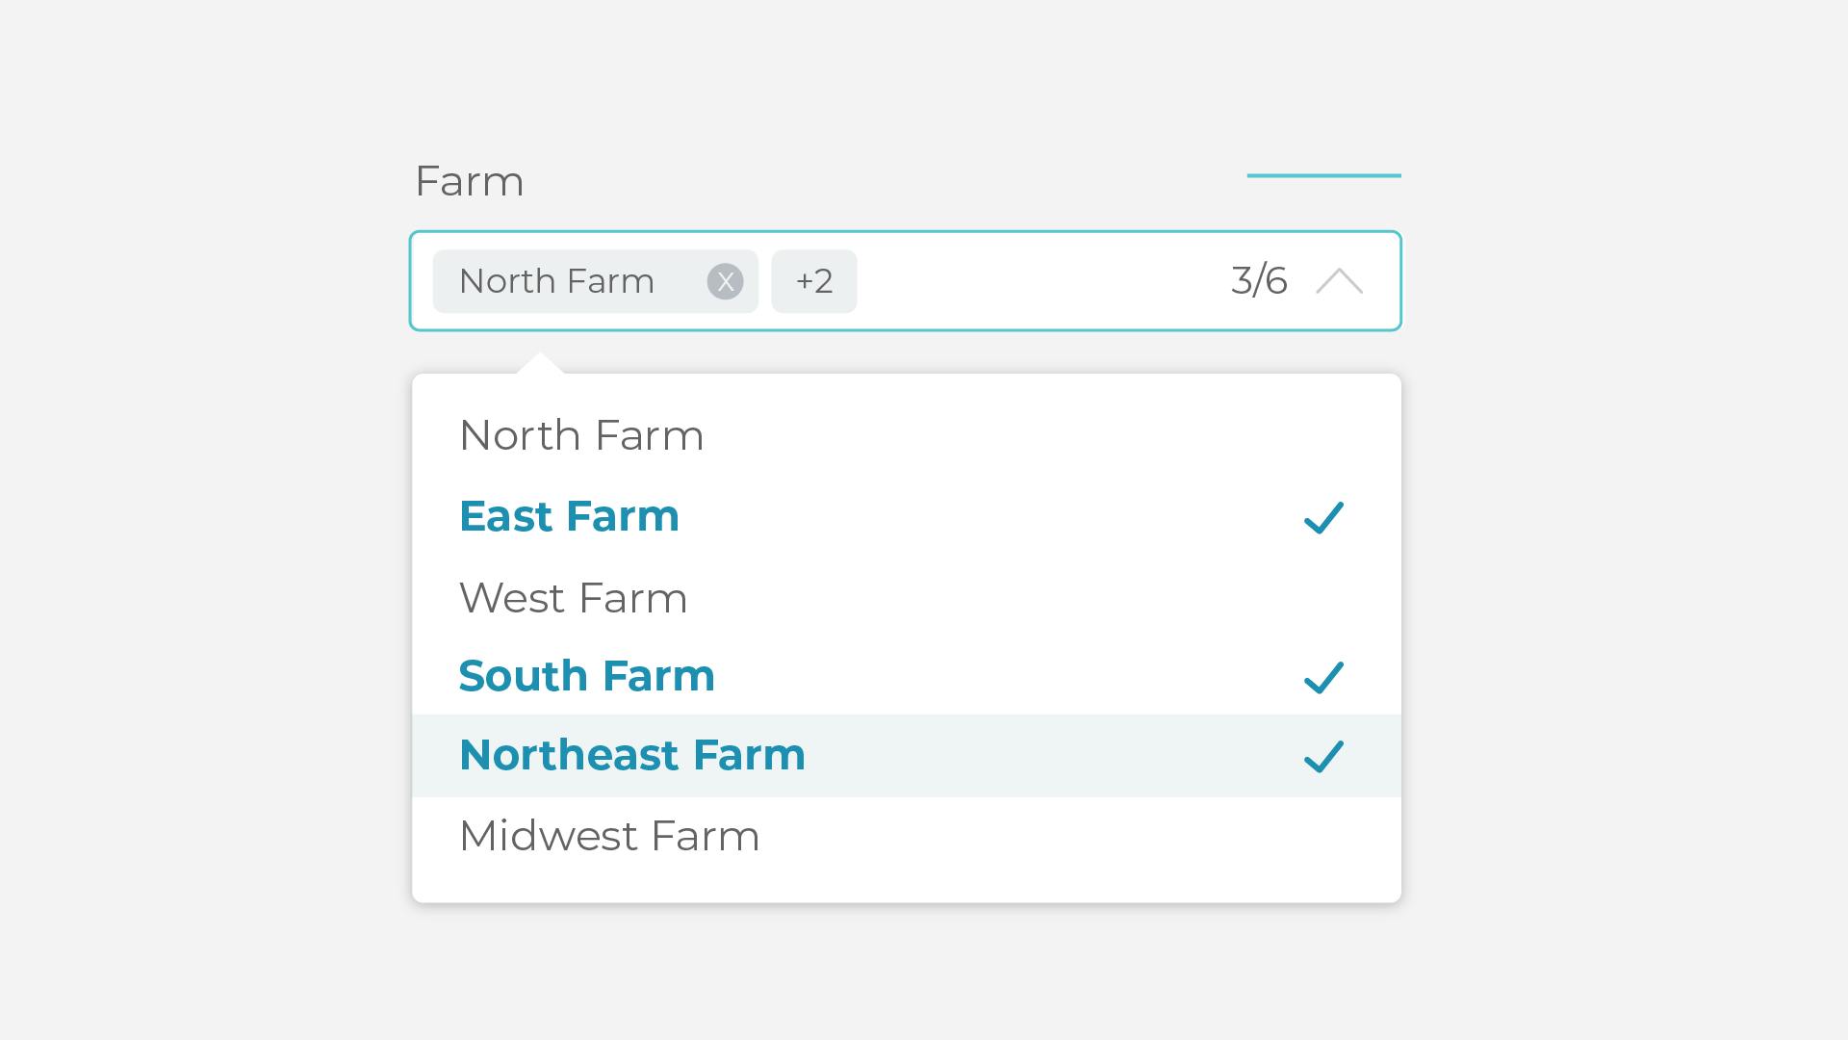Select North Farm in the list
The image size is (1848, 1040).
click(581, 435)
